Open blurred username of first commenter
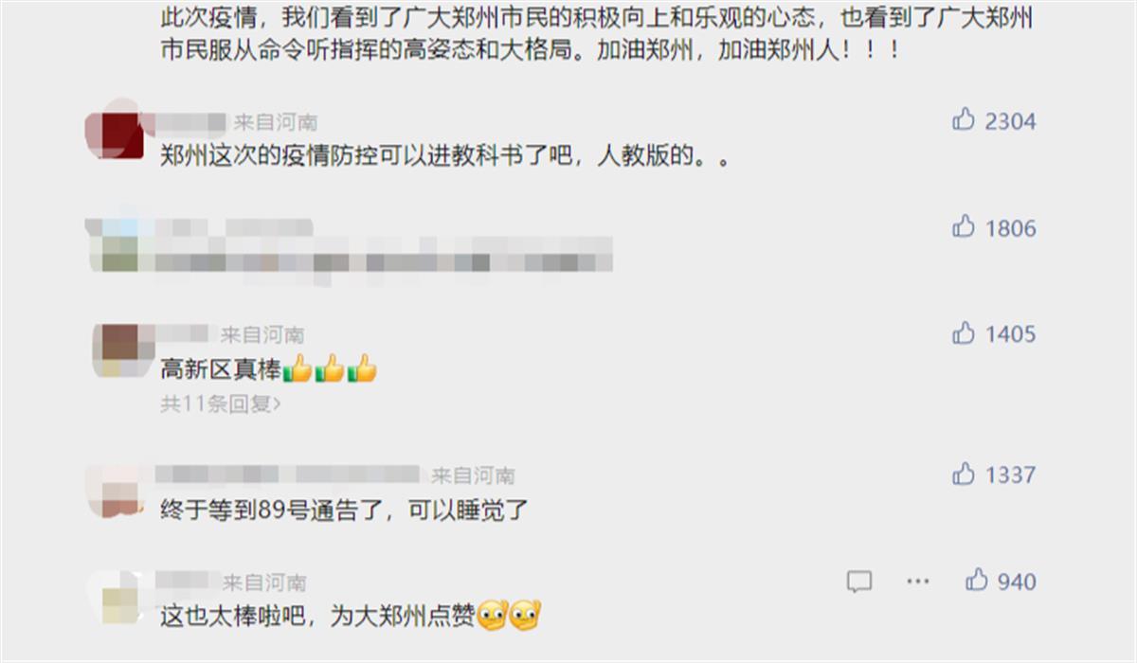This screenshot has width=1137, height=663. click(191, 122)
